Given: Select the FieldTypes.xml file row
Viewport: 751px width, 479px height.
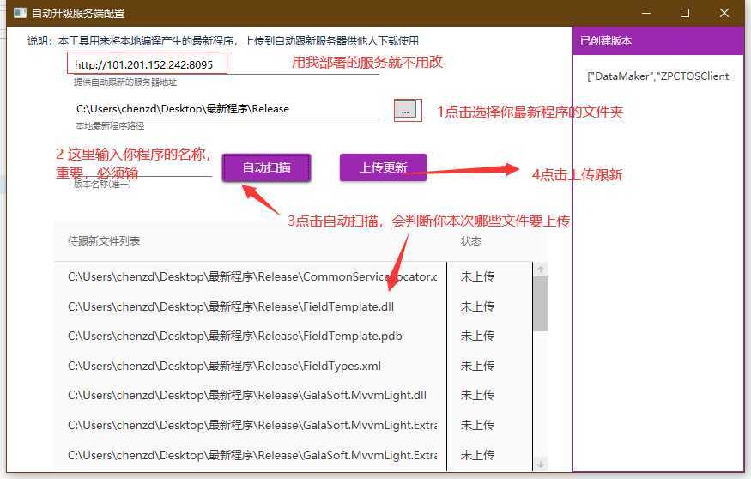Looking at the screenshot, I should 294,366.
